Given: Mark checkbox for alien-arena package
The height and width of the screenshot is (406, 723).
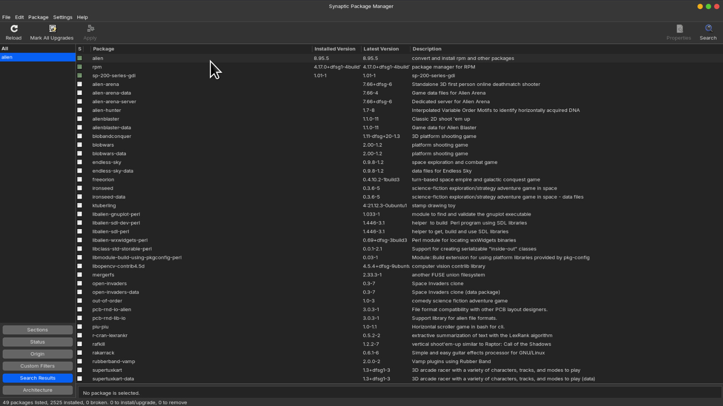Looking at the screenshot, I should tap(80, 84).
